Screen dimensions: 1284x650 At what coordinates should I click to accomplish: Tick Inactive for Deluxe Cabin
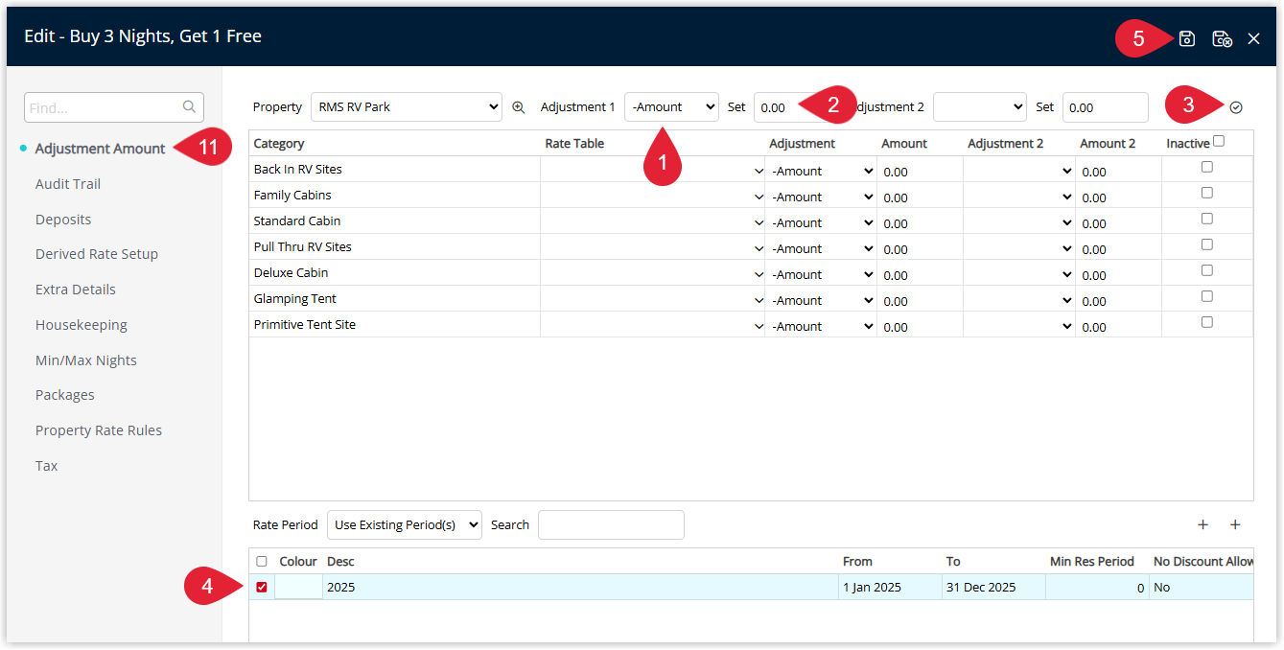click(1207, 270)
